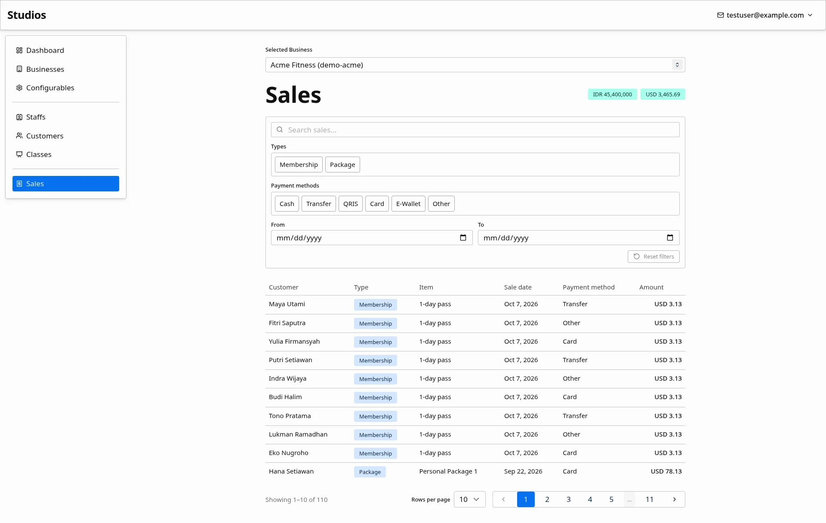Toggle the Other payment filter
Image resolution: width=826 pixels, height=523 pixels.
pos(441,204)
